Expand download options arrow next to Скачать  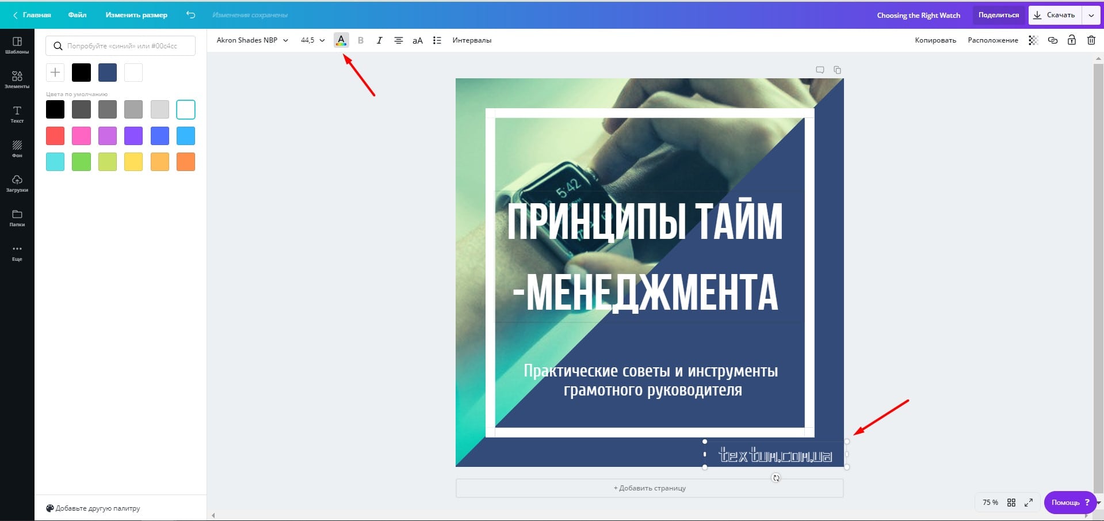tap(1091, 15)
